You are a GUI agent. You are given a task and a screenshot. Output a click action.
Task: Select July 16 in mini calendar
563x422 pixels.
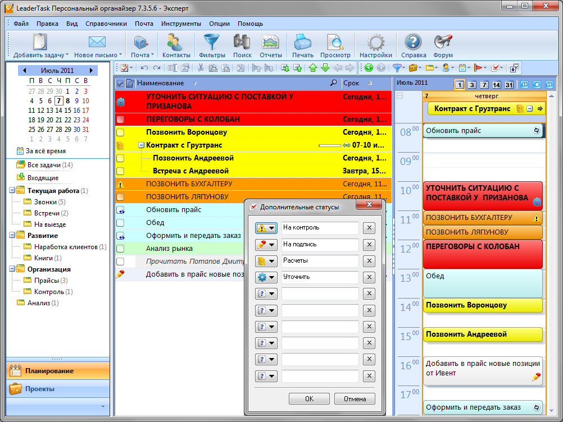click(x=76, y=111)
